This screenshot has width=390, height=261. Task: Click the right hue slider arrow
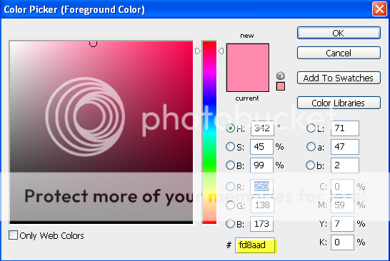coord(221,51)
